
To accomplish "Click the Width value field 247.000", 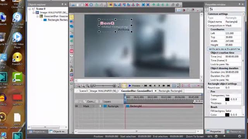I will [x=233, y=41].
